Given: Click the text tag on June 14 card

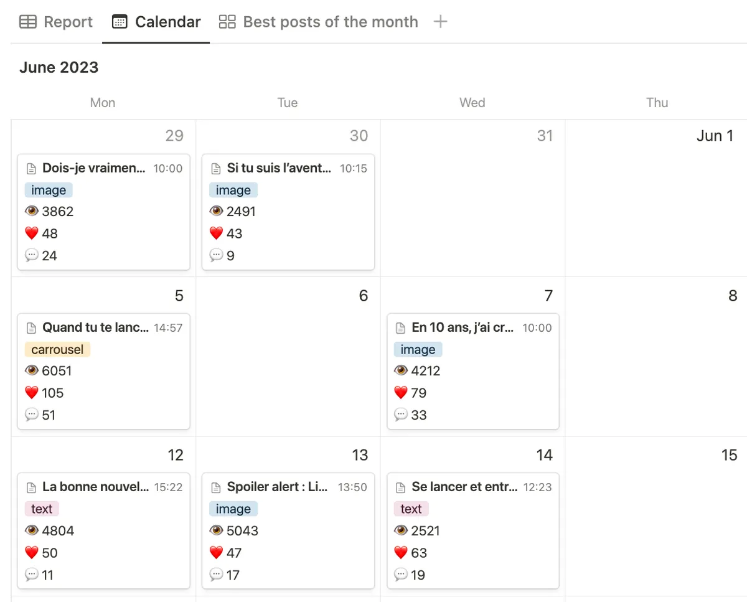Looking at the screenshot, I should click(x=411, y=509).
